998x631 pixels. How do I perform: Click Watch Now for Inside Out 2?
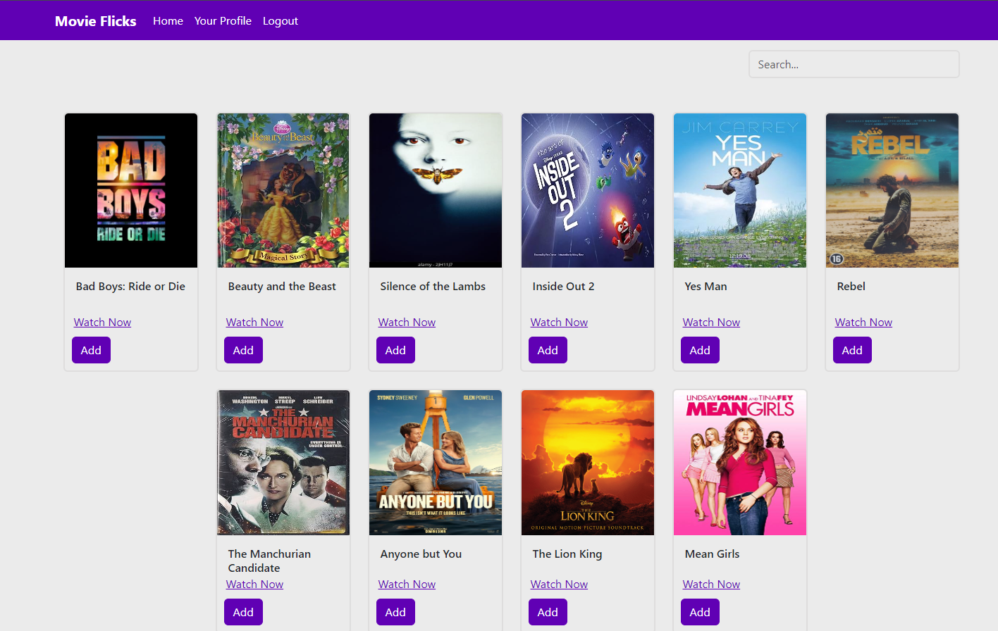(x=559, y=322)
